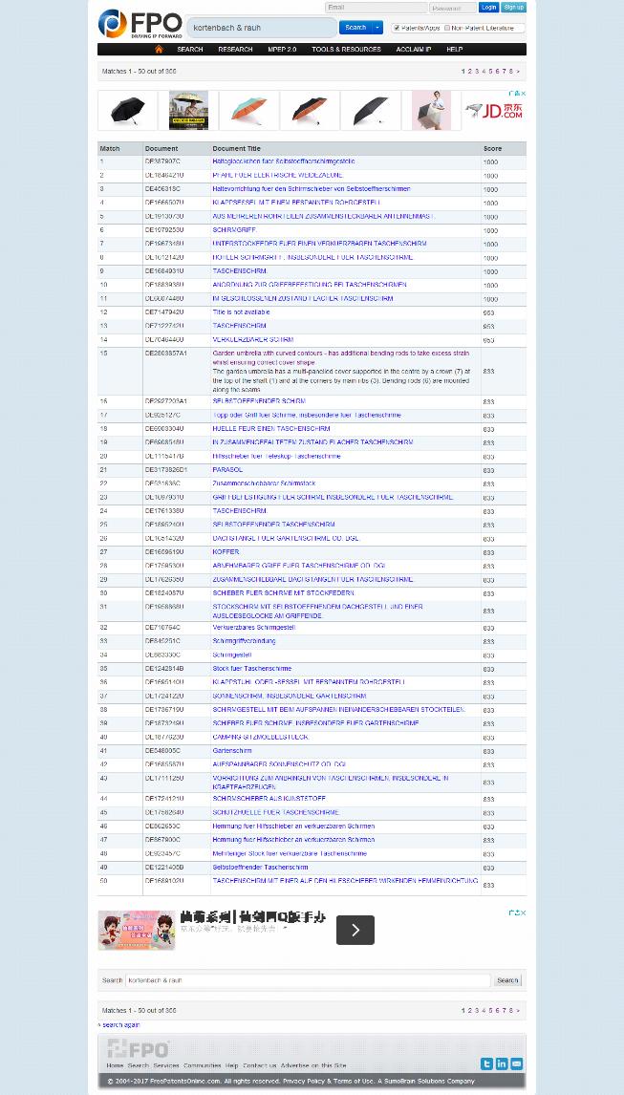
Task: Open the teal and orange umbrella ad thumbnail
Action: point(248,110)
